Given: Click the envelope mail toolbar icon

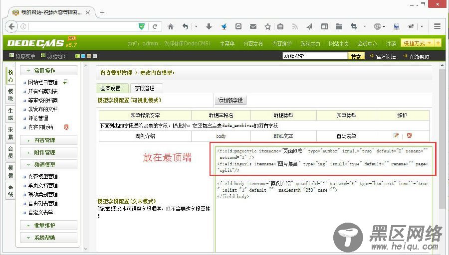Looking at the screenshot, I should coord(253,26).
